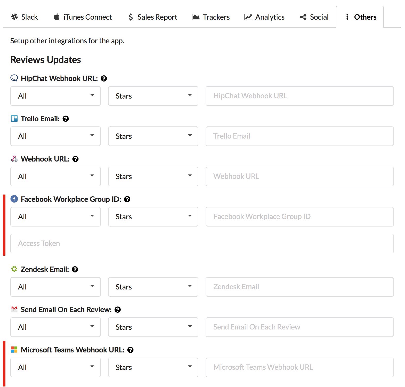Expand the Trello 'Stars' dropdown
This screenshot has height=387, width=405.
tap(153, 136)
